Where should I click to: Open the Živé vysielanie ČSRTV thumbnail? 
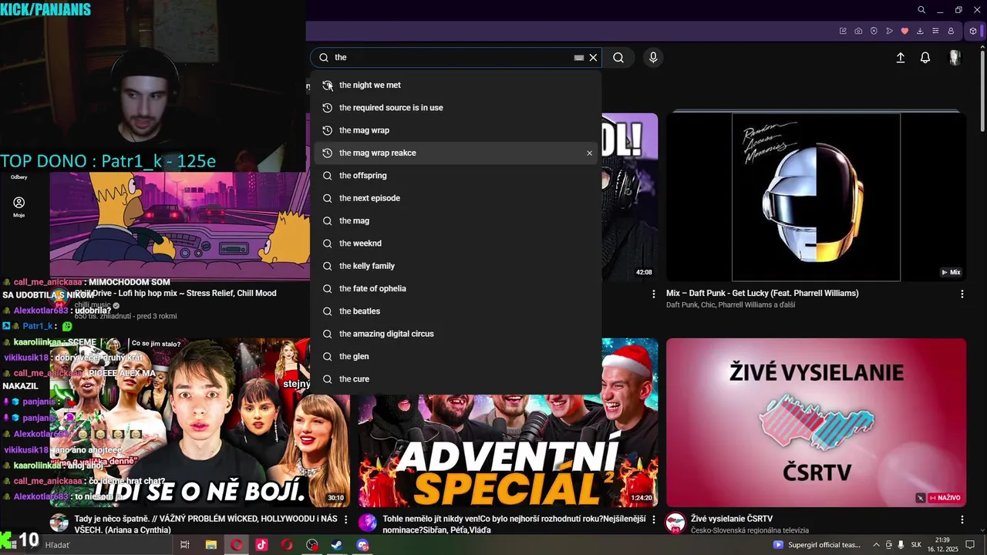tap(816, 422)
